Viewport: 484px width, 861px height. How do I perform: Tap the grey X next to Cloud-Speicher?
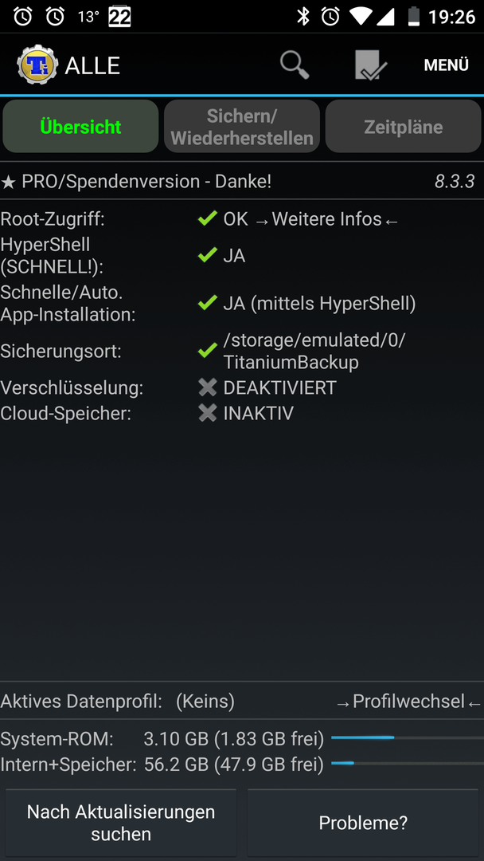coord(207,413)
